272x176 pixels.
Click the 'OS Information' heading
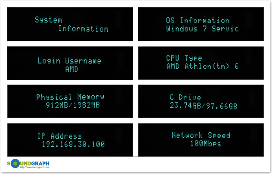pyautogui.click(x=198, y=21)
